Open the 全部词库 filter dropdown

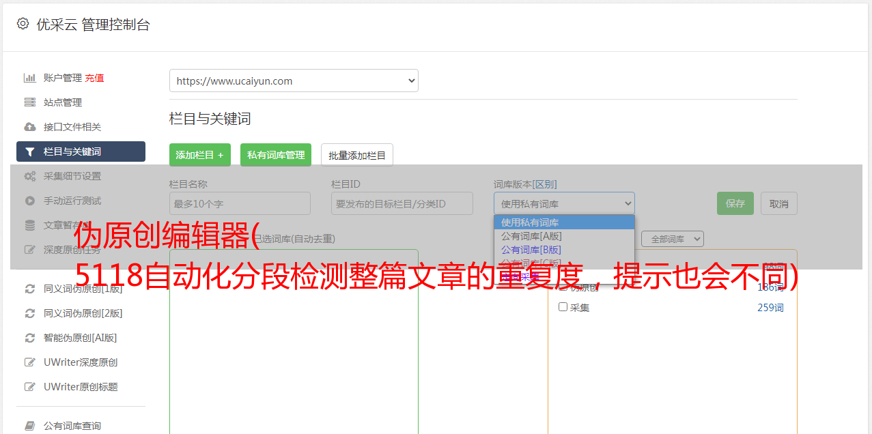point(673,239)
